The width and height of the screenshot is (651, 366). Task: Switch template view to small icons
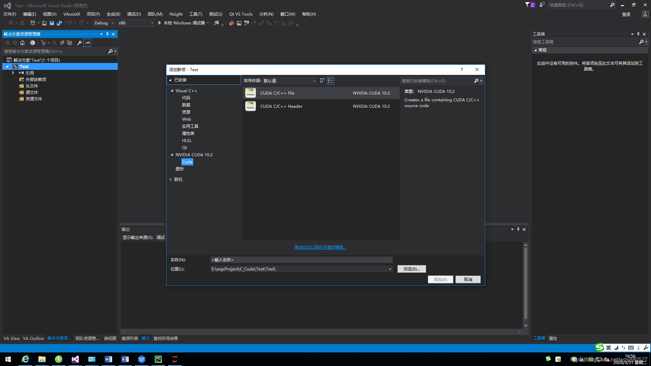pos(322,81)
